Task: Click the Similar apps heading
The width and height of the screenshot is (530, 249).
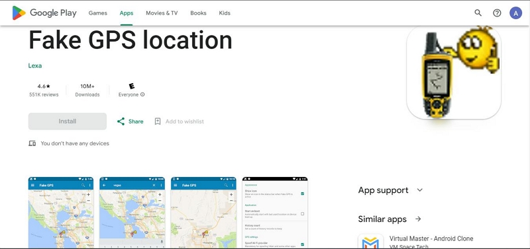Action: click(382, 219)
